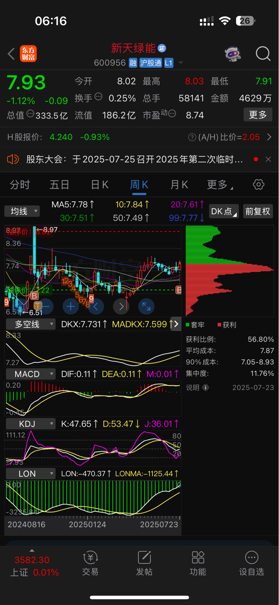The width and height of the screenshot is (279, 605).
Task: Tap the MA5:7.78 value
Action: pyautogui.click(x=73, y=205)
